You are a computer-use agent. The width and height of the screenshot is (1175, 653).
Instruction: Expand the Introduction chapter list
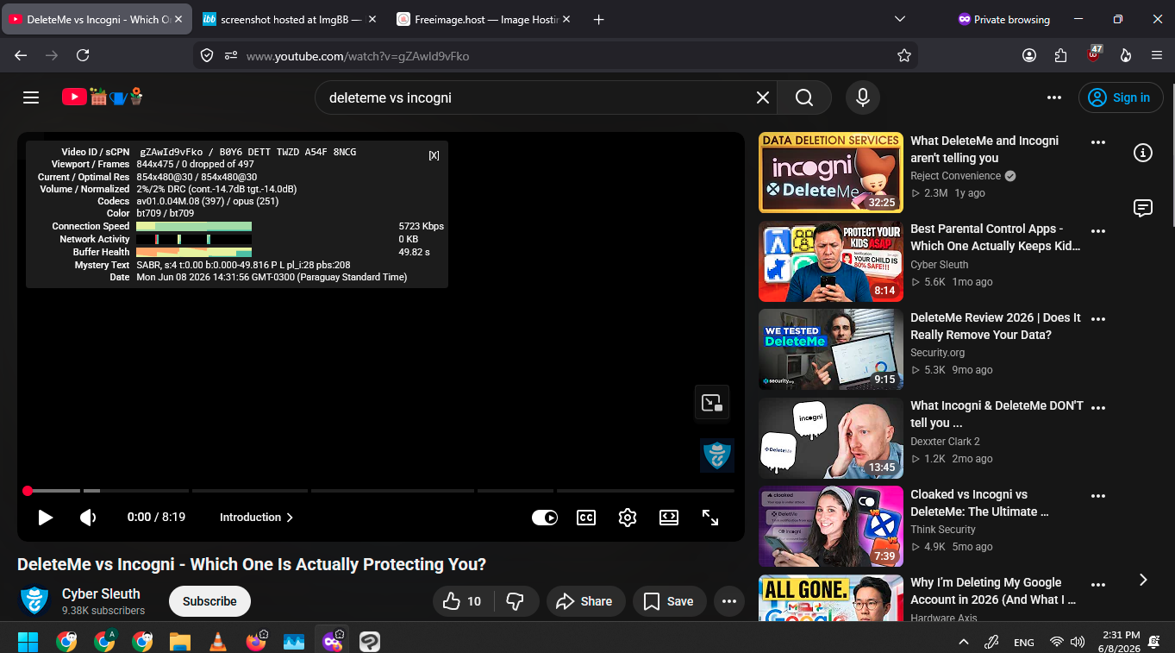[256, 518]
